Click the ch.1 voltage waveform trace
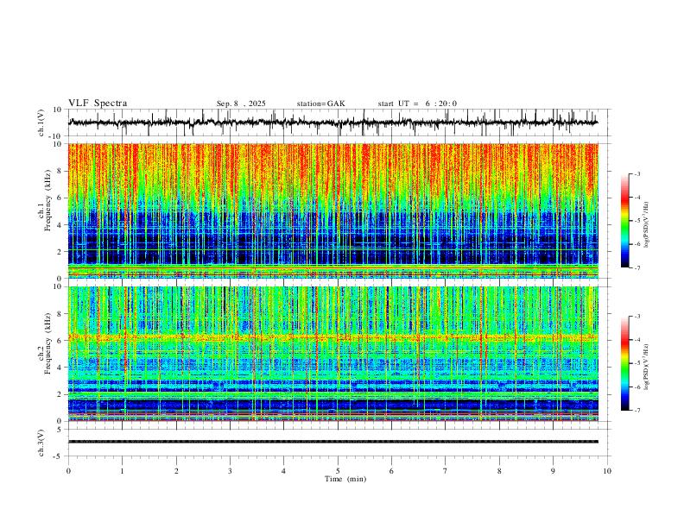Screen dimensions: 684x528 (x=332, y=123)
